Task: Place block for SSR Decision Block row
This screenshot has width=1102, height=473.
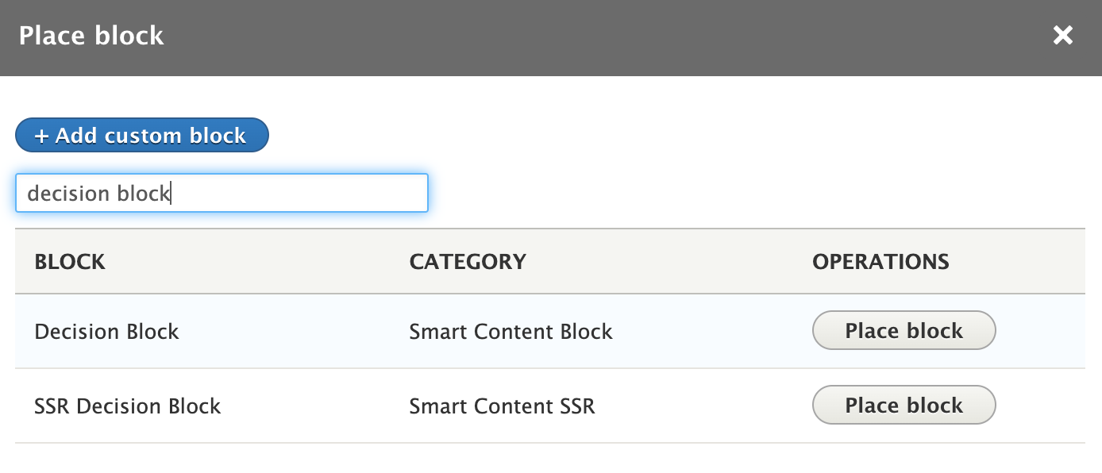Action: (x=904, y=405)
